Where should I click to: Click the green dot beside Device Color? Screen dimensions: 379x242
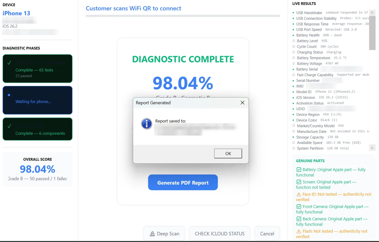pyautogui.click(x=293, y=120)
